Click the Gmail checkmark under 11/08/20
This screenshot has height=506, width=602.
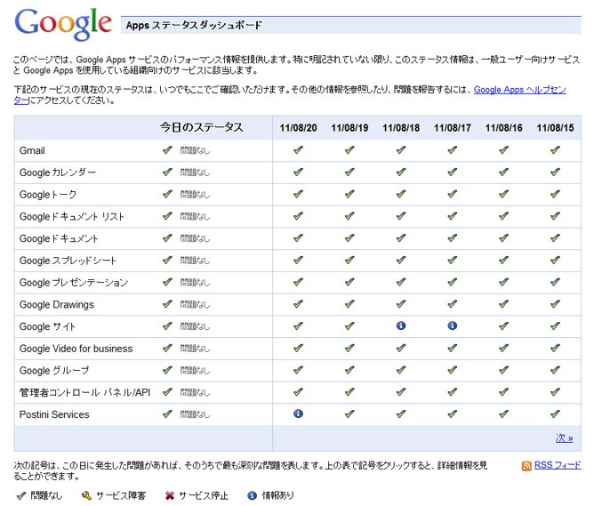298,150
